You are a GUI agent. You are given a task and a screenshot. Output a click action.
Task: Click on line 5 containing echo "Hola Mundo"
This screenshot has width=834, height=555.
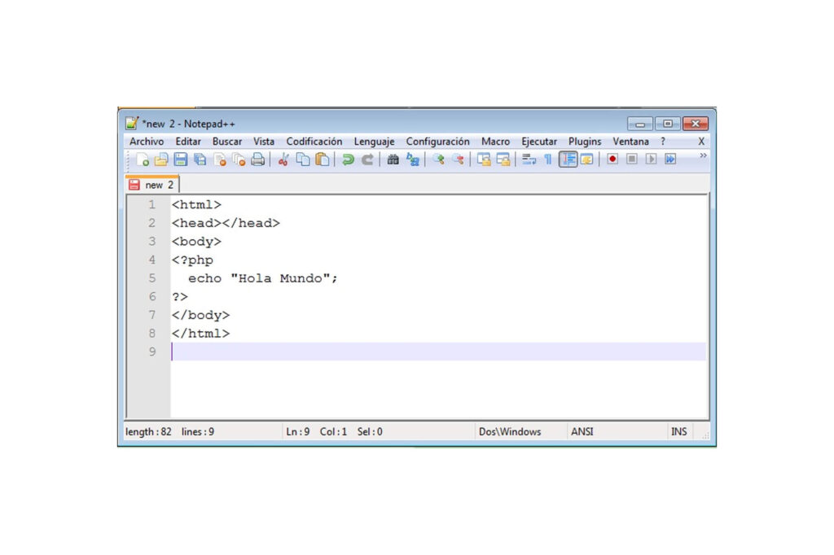(262, 278)
